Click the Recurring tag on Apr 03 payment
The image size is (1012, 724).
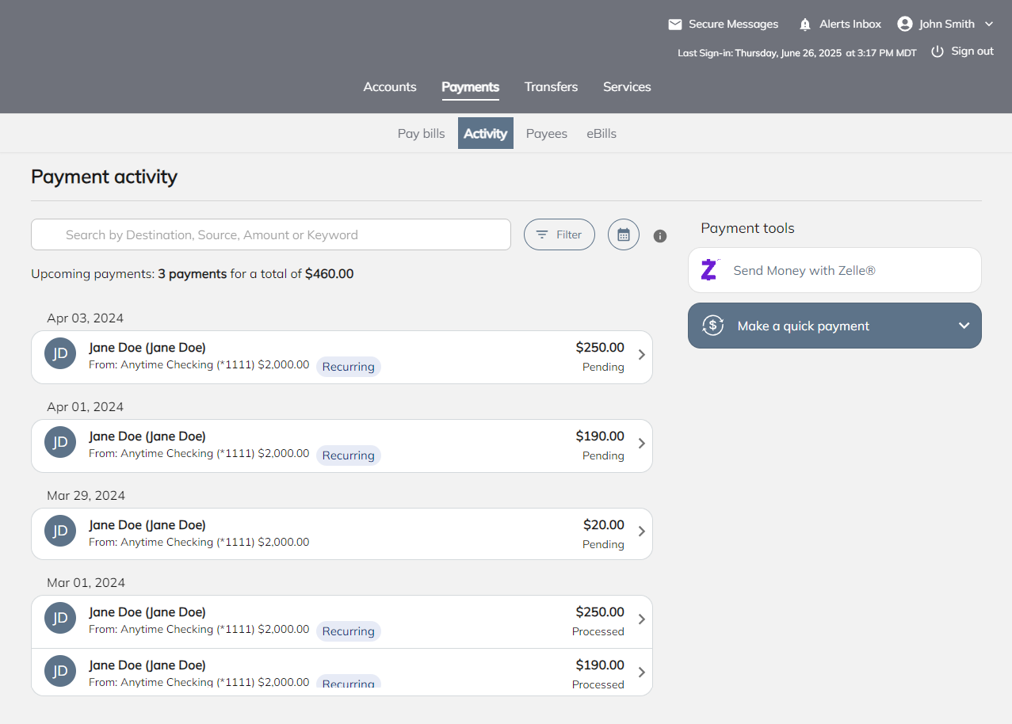(x=349, y=367)
